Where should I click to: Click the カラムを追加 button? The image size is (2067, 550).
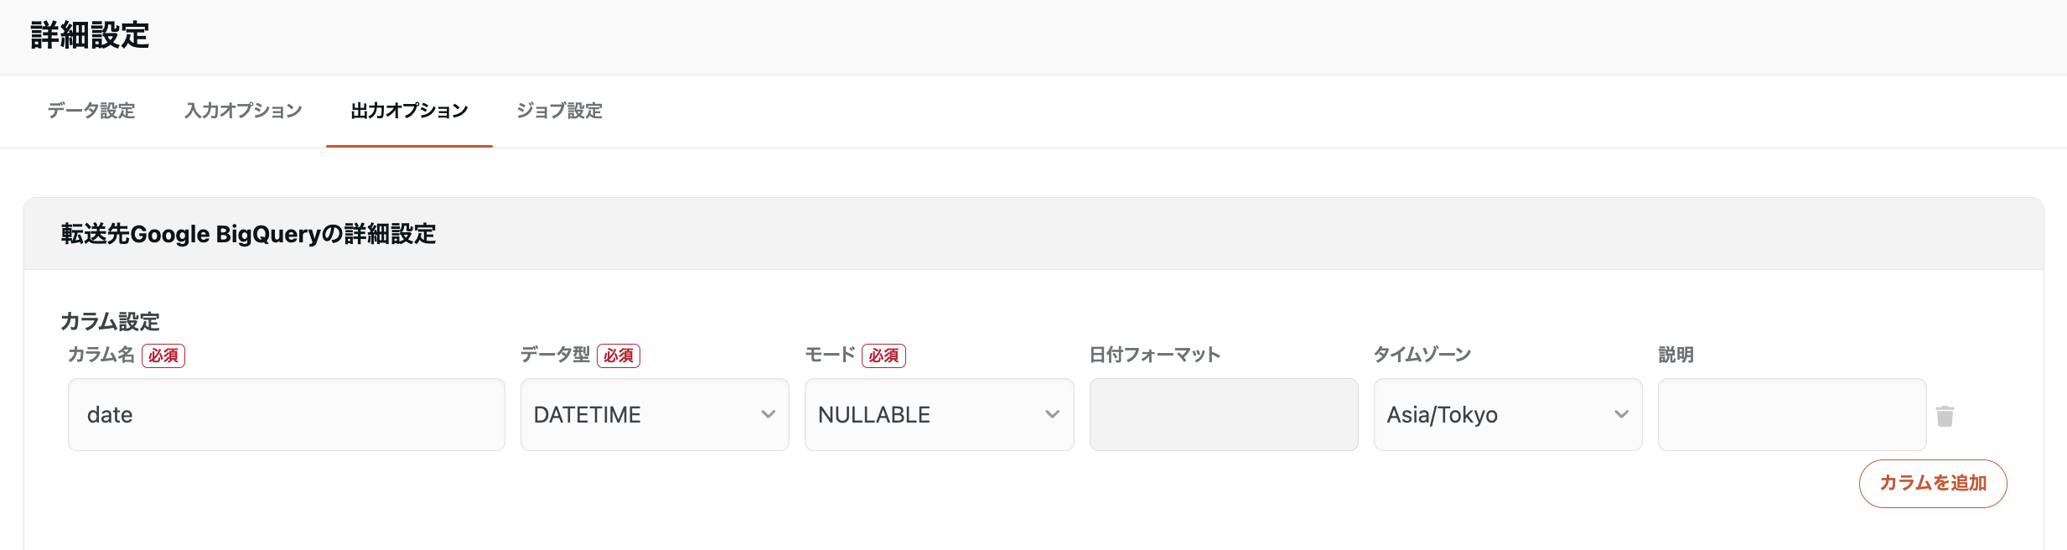point(1933,483)
